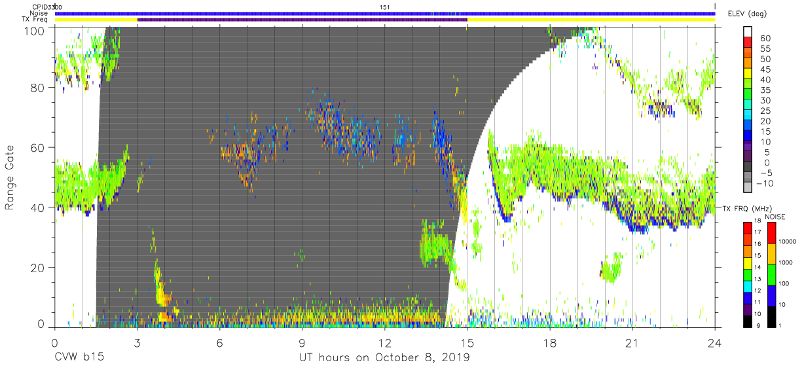Click the blue Noise strip above the plot
This screenshot has height=371, width=804.
(385, 13)
